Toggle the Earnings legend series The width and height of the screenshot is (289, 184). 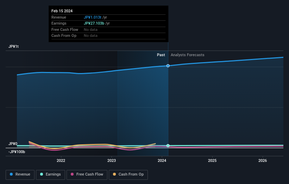[x=50, y=175]
